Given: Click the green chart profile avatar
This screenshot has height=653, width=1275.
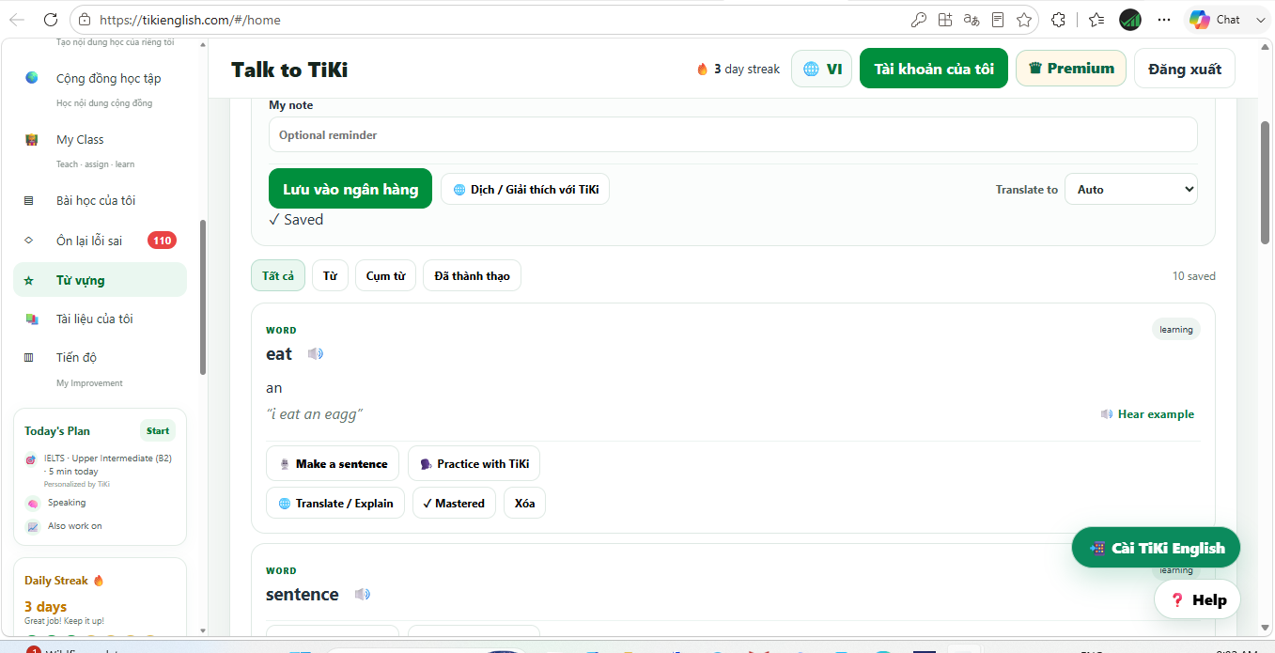Looking at the screenshot, I should pos(1130,20).
